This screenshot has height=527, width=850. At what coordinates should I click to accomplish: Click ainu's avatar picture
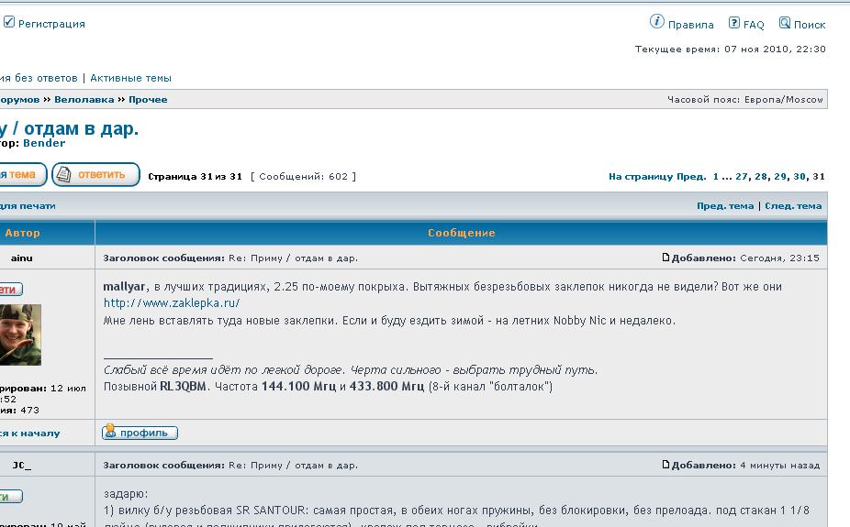click(x=20, y=335)
